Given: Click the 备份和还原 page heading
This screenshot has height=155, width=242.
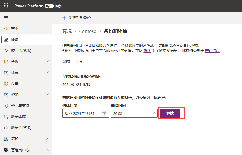Looking at the screenshot, I should (115, 31).
